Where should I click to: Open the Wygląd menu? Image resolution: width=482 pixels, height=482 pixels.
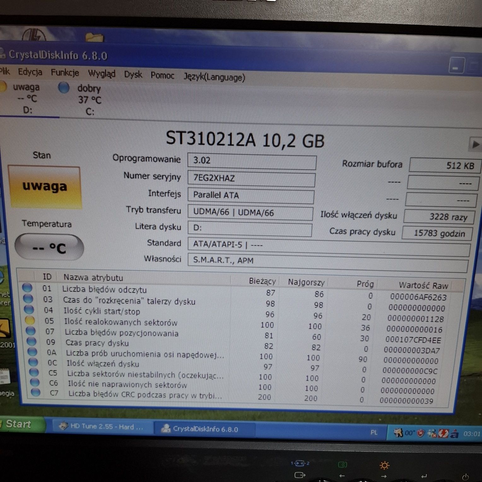coord(102,73)
